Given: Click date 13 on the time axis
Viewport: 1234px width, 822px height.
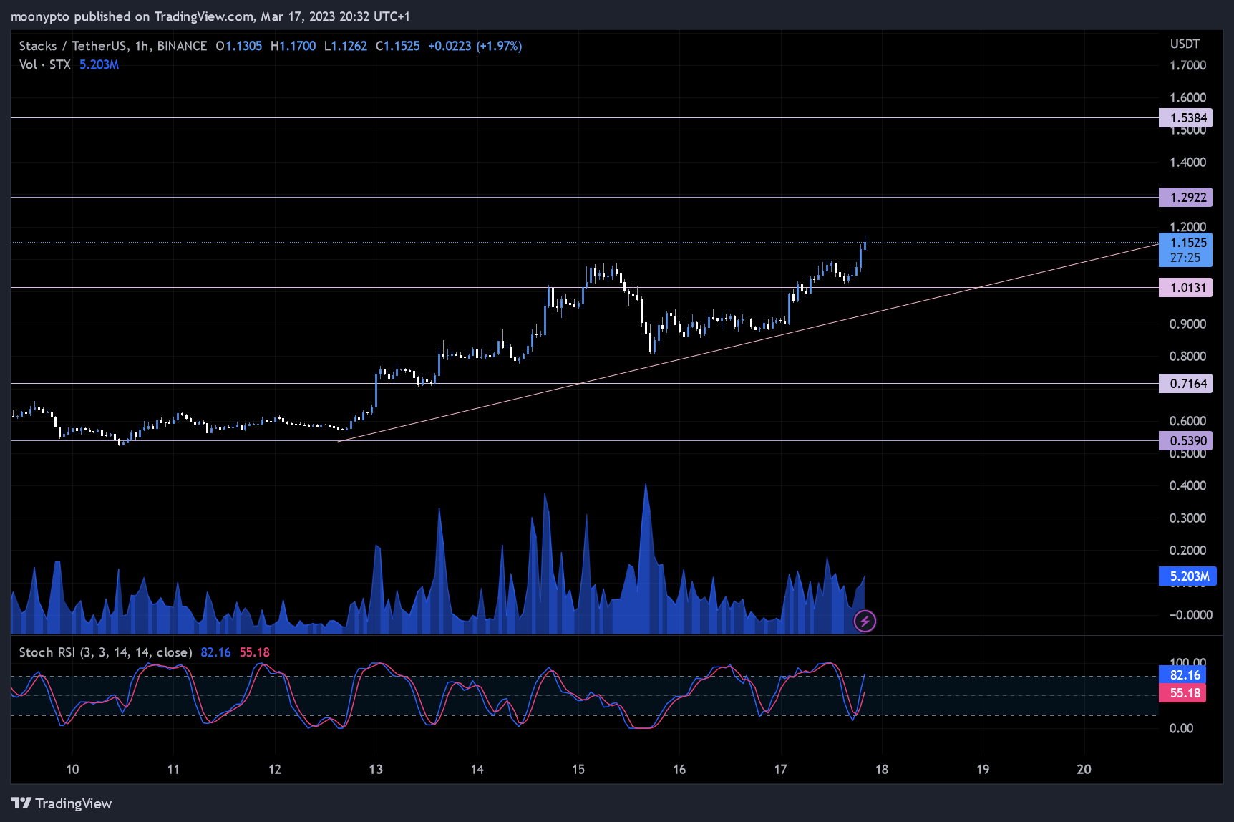Looking at the screenshot, I should [376, 770].
